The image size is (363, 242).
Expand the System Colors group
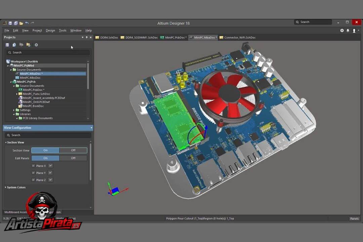[x=6, y=187]
